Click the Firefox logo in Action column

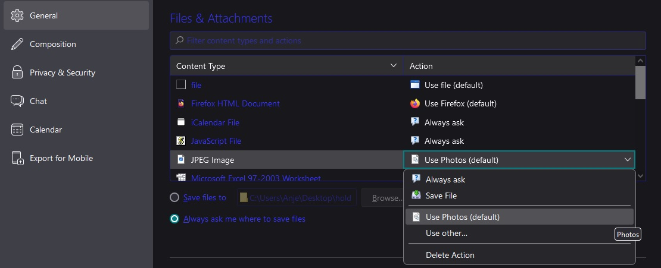[415, 103]
